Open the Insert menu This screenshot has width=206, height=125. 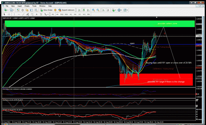click(x=20, y=6)
